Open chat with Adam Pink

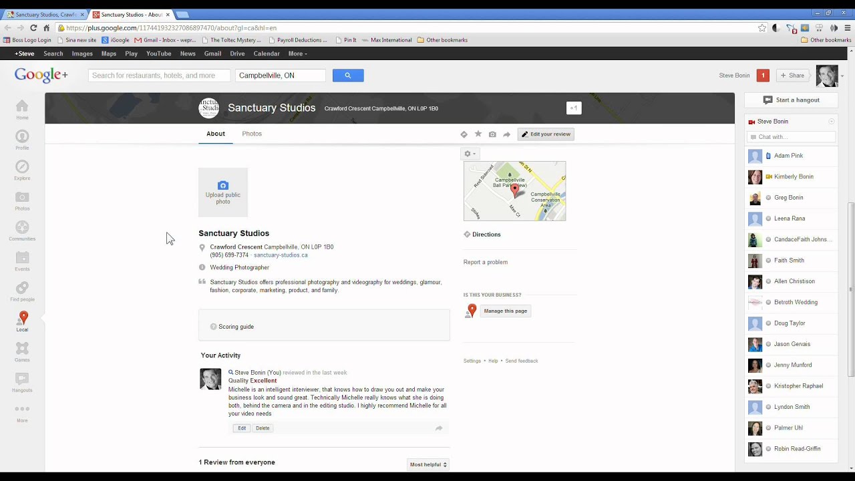pyautogui.click(x=791, y=156)
